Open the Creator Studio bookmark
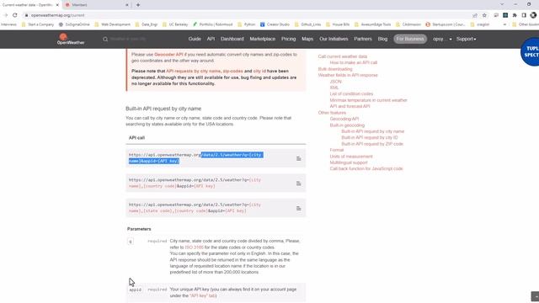539x303 pixels. click(x=275, y=24)
